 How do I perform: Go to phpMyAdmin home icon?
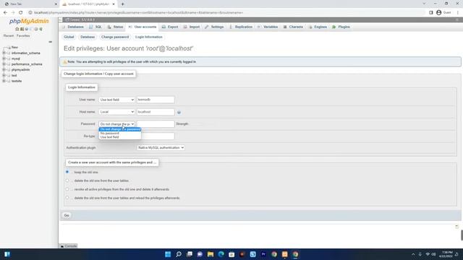pyautogui.click(x=17, y=29)
